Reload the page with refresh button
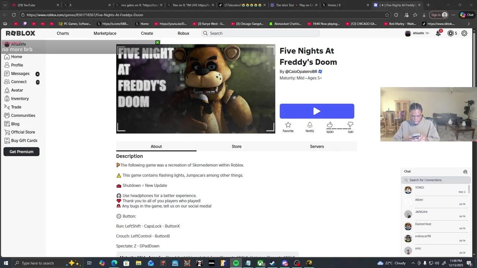 point(14,15)
